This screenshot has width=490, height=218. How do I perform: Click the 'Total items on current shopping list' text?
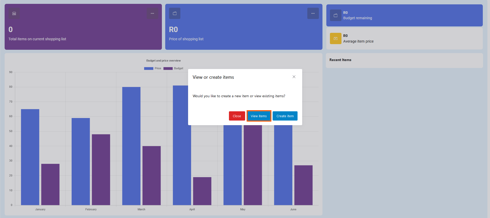pos(37,39)
